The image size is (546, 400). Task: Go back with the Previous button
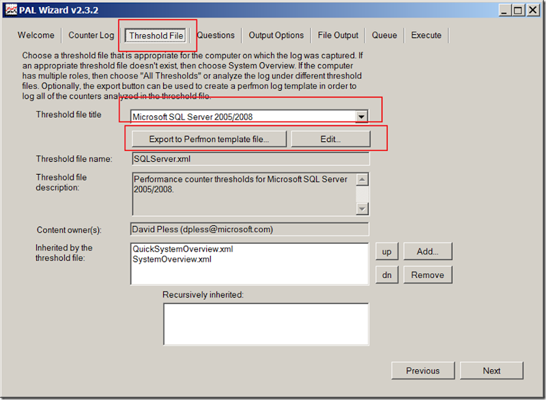click(x=422, y=371)
